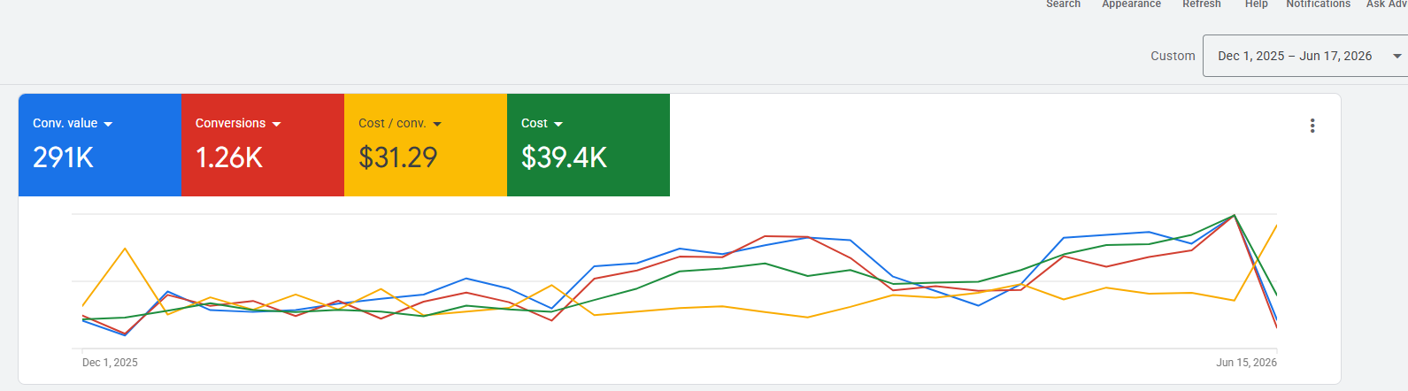Open the date range dropdown arrow
The image size is (1408, 391).
[1397, 56]
